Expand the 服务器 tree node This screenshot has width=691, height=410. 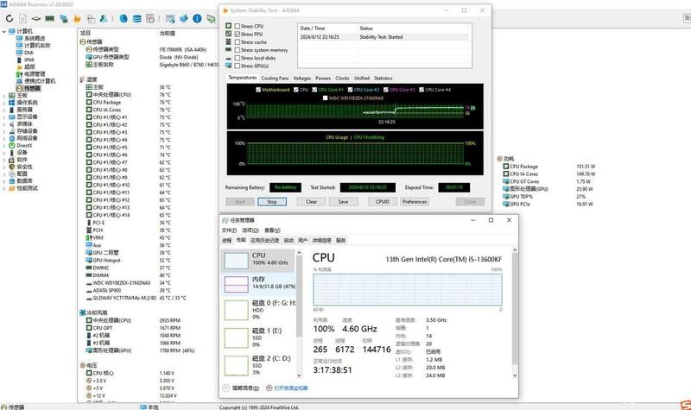tap(4, 110)
